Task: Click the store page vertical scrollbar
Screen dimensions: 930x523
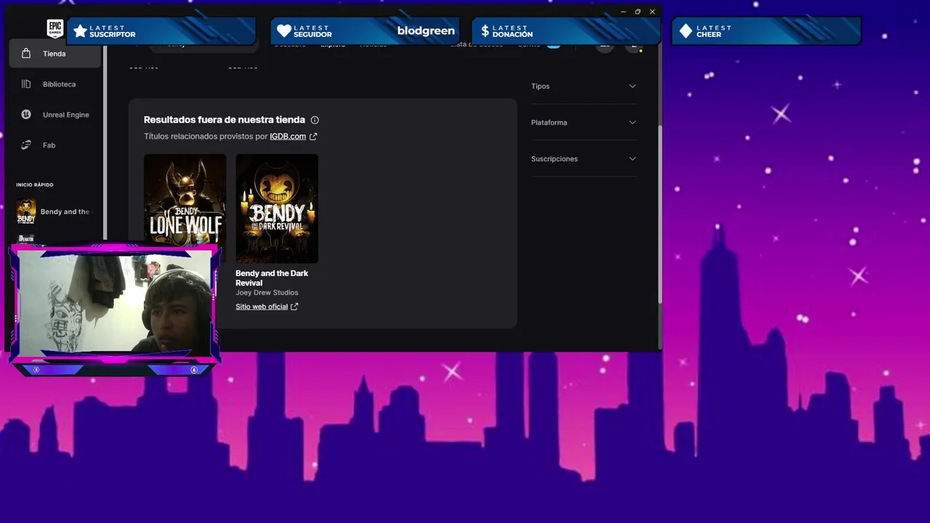Action: [x=660, y=214]
